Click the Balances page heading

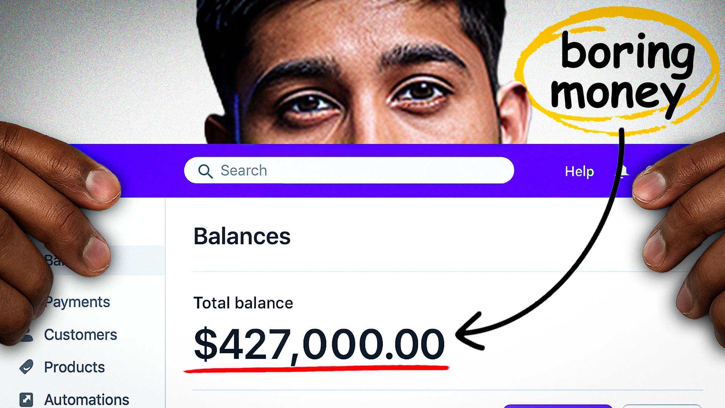pos(242,236)
